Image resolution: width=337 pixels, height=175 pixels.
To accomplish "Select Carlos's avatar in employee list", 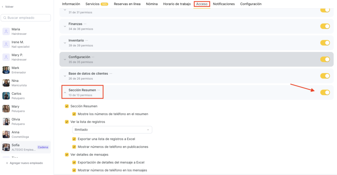I will click(6, 96).
